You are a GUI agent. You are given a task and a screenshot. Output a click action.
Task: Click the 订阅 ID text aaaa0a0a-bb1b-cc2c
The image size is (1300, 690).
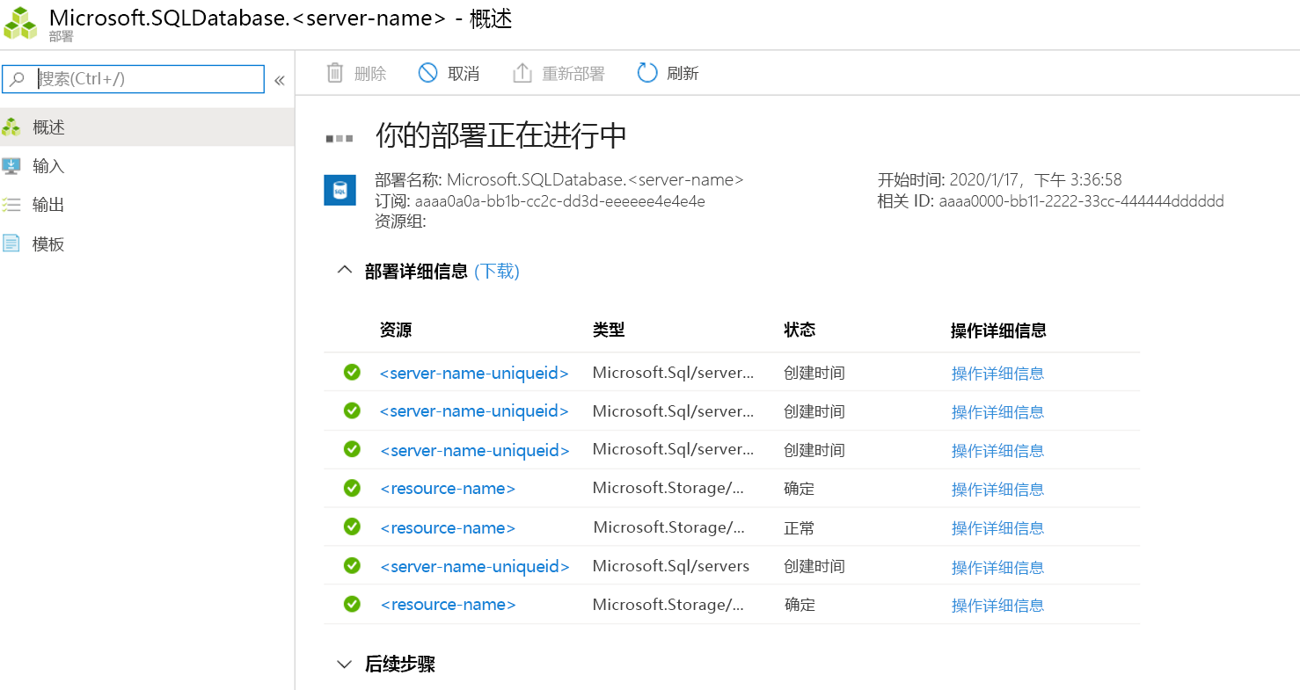click(540, 200)
